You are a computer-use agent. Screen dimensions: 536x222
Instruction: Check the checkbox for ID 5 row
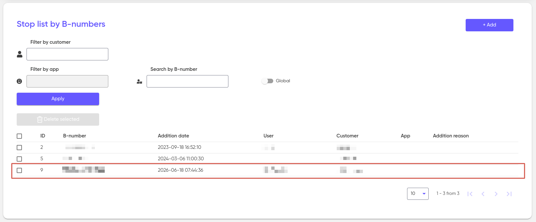[x=19, y=159]
